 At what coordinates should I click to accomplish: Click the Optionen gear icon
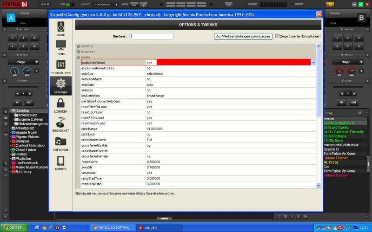60,85
